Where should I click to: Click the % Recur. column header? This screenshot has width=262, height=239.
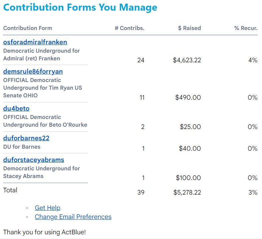[246, 28]
